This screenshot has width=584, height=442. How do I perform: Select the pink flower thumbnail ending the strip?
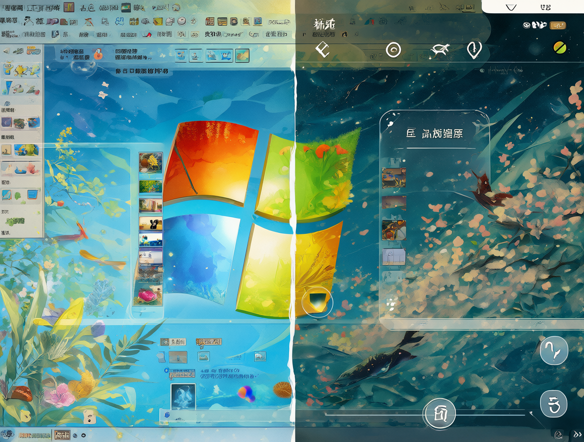click(148, 295)
